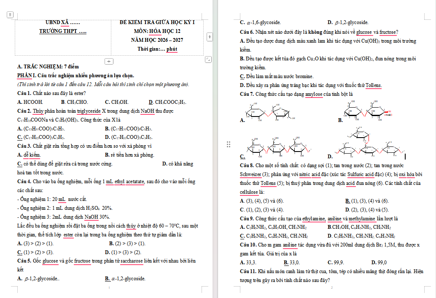
Task: Click the underlined word saccharose in Câu 5
Action: [132, 261]
